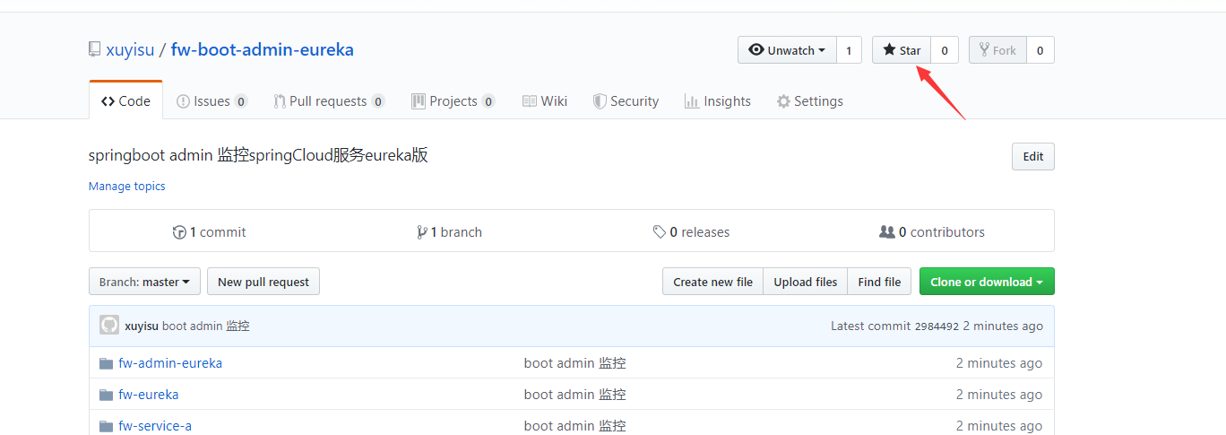
Task: Open the xuyisu owner link
Action: pos(131,49)
